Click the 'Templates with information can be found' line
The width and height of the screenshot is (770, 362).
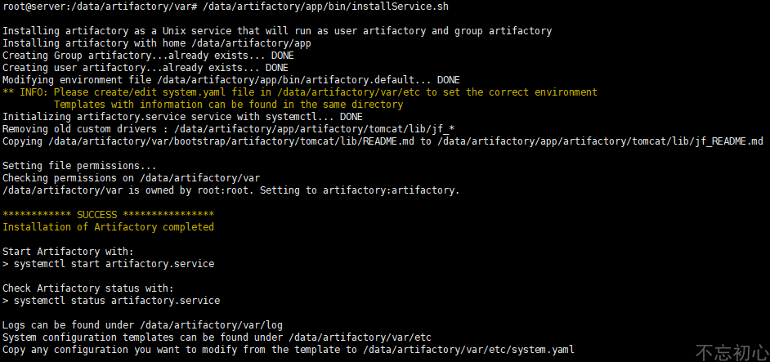228,105
